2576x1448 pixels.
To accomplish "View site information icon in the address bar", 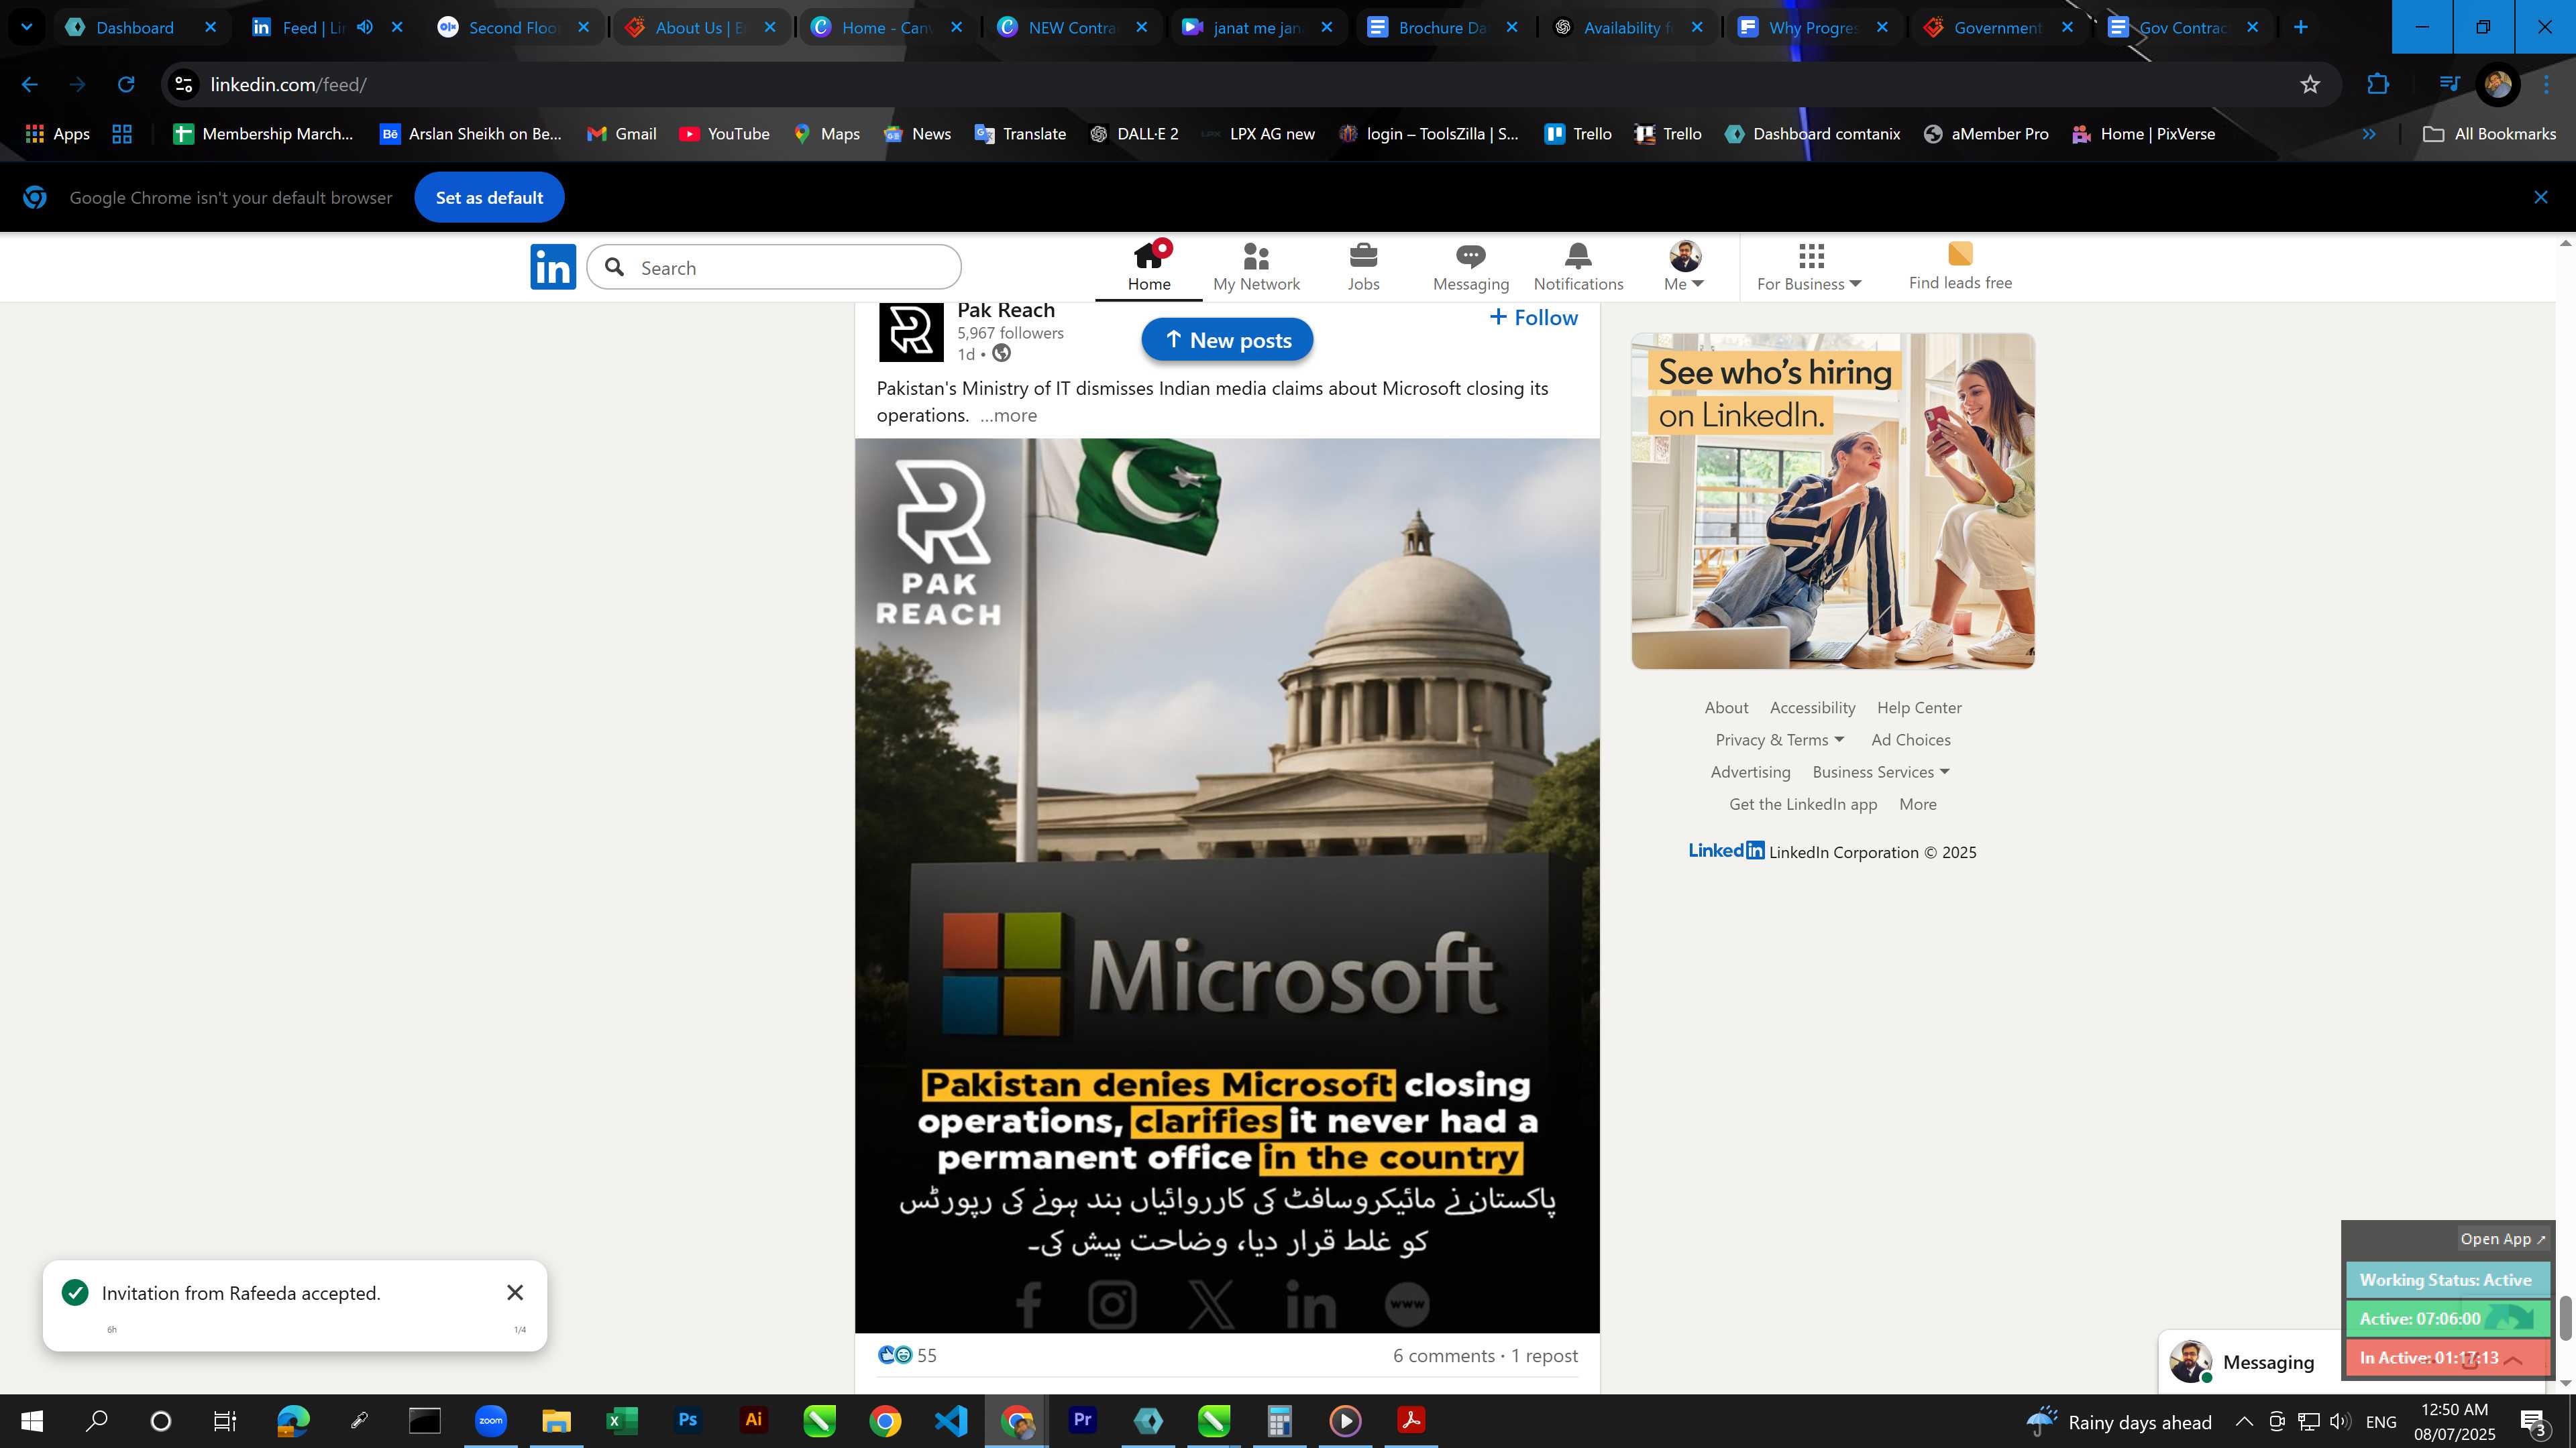I will click(184, 85).
